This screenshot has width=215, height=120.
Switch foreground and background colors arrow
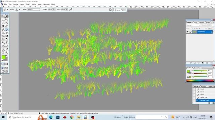click(7, 56)
